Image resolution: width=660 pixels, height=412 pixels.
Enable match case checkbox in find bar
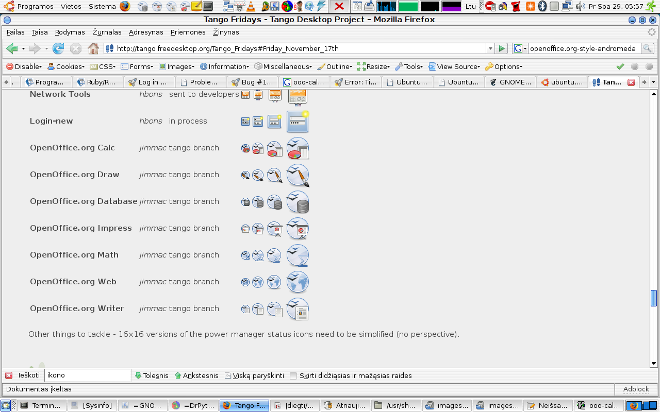293,376
